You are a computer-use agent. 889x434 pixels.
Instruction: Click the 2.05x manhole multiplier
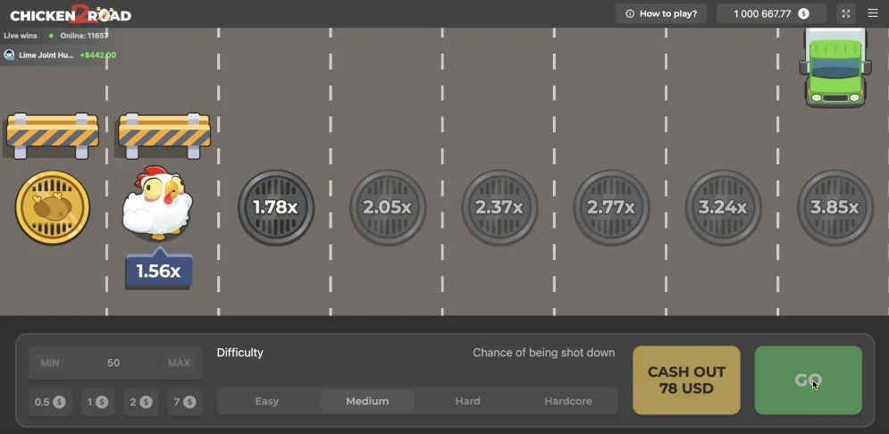click(x=388, y=207)
